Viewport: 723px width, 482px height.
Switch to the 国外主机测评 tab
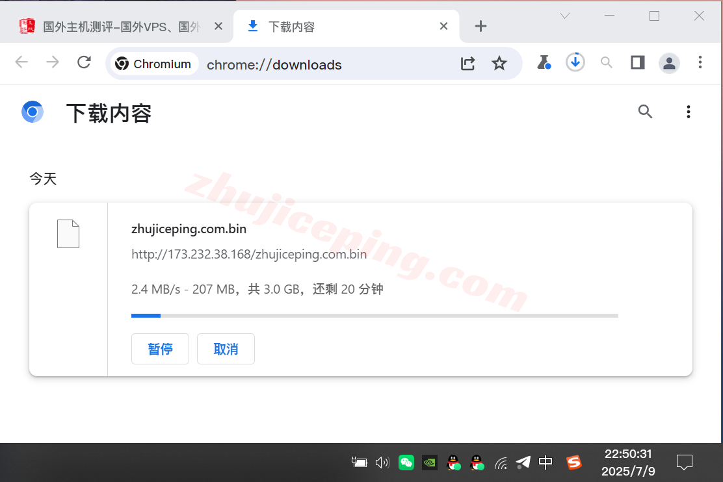coord(116,27)
